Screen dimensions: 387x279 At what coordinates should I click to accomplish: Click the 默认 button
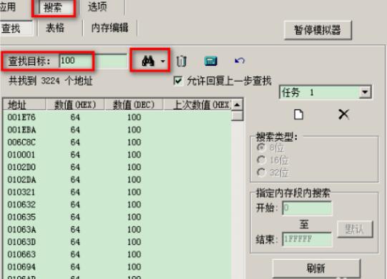[x=355, y=230]
